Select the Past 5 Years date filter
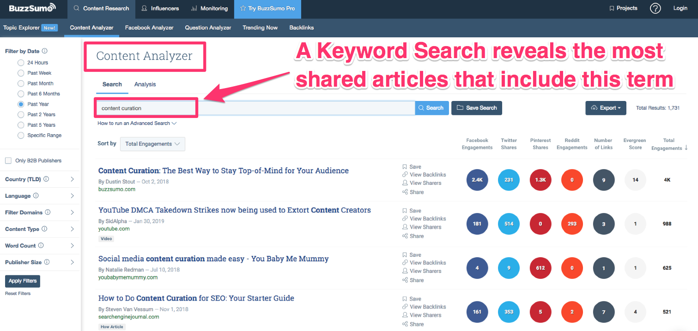This screenshot has width=698, height=331. [x=21, y=125]
